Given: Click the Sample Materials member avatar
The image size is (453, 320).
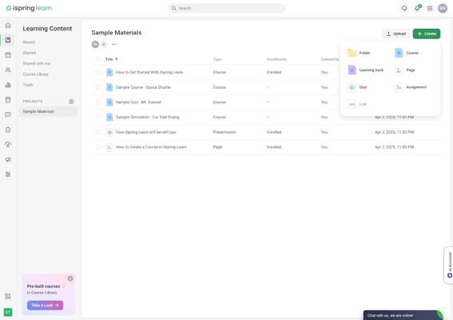Looking at the screenshot, I should [x=95, y=44].
